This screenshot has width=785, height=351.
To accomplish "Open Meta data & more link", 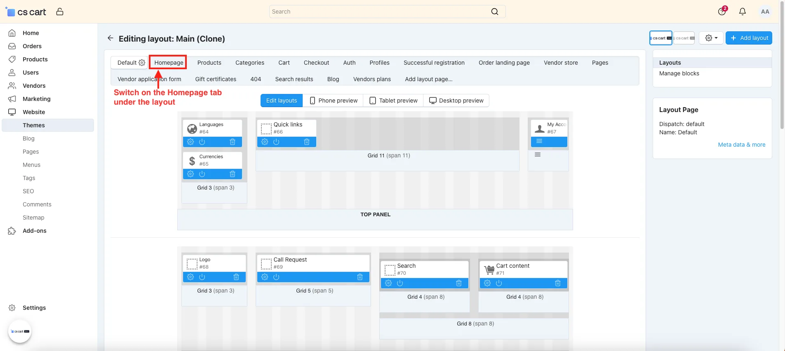I will 742,145.
